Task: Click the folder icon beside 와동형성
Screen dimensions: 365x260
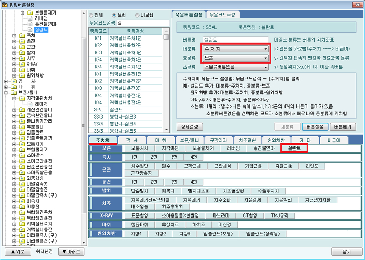Action: [x=22, y=178]
